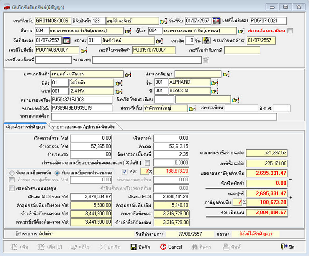Open lookup icon beside ประเภทสินค้า field
The image size is (309, 256).
click(128, 75)
